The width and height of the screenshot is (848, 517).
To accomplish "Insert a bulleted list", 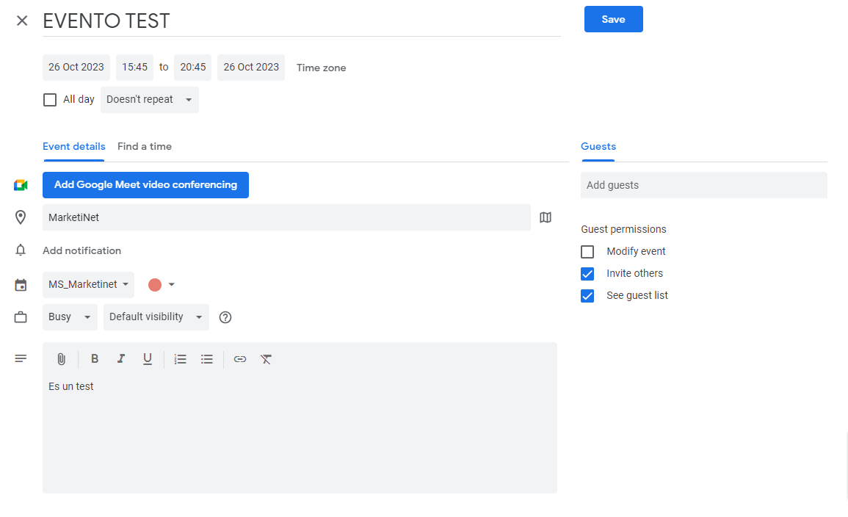I will [206, 359].
